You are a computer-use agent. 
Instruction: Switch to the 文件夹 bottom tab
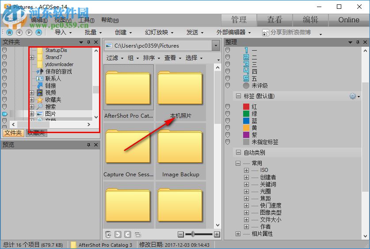pyautogui.click(x=13, y=133)
